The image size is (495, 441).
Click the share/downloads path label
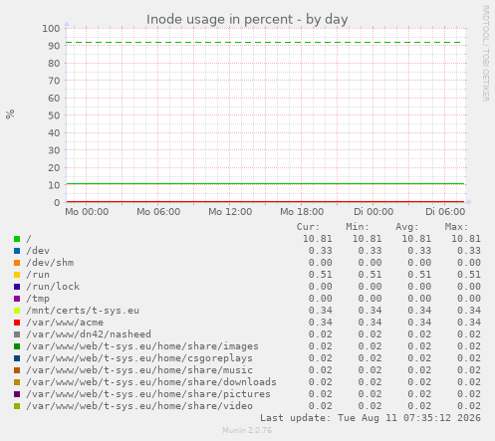tap(151, 382)
